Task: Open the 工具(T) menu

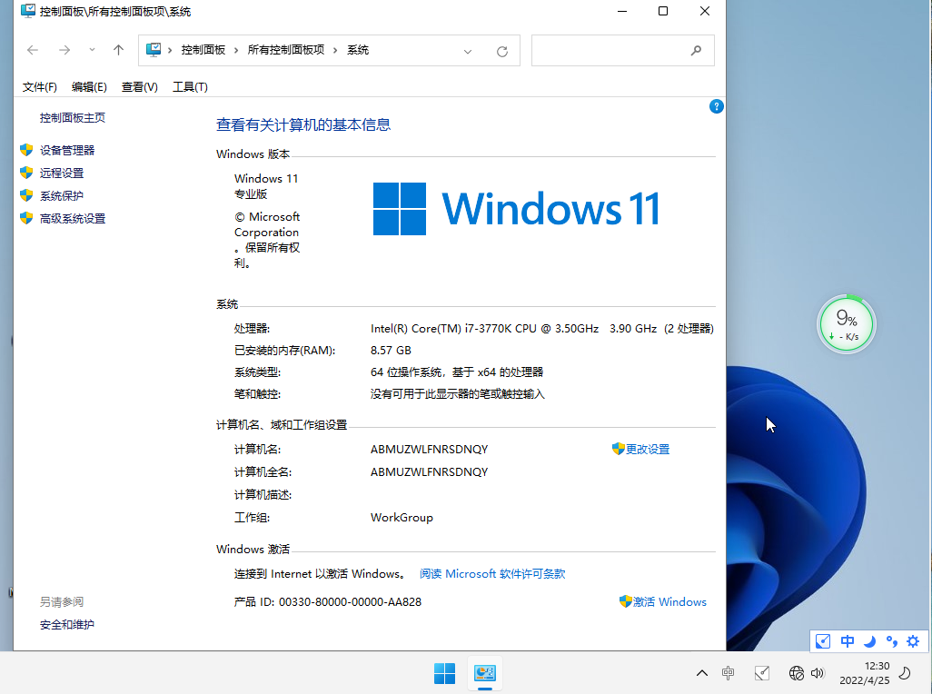Action: click(x=190, y=87)
